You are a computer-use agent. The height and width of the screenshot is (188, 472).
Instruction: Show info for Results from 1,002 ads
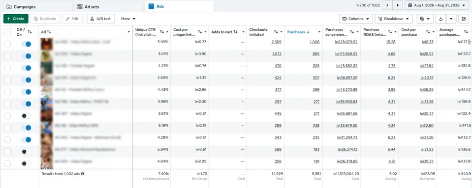(x=83, y=174)
